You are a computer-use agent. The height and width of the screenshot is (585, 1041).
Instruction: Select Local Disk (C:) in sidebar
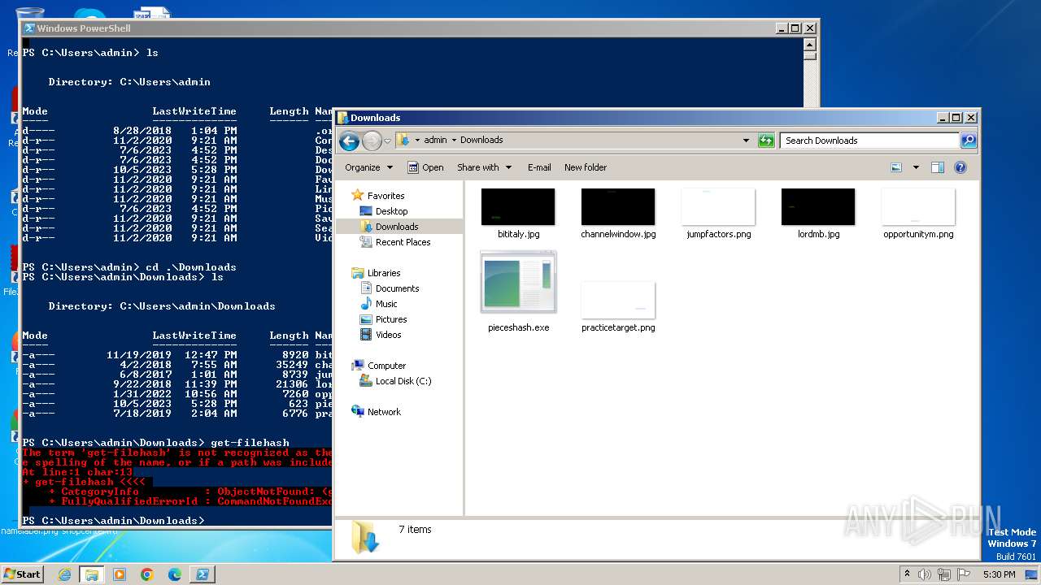click(403, 381)
